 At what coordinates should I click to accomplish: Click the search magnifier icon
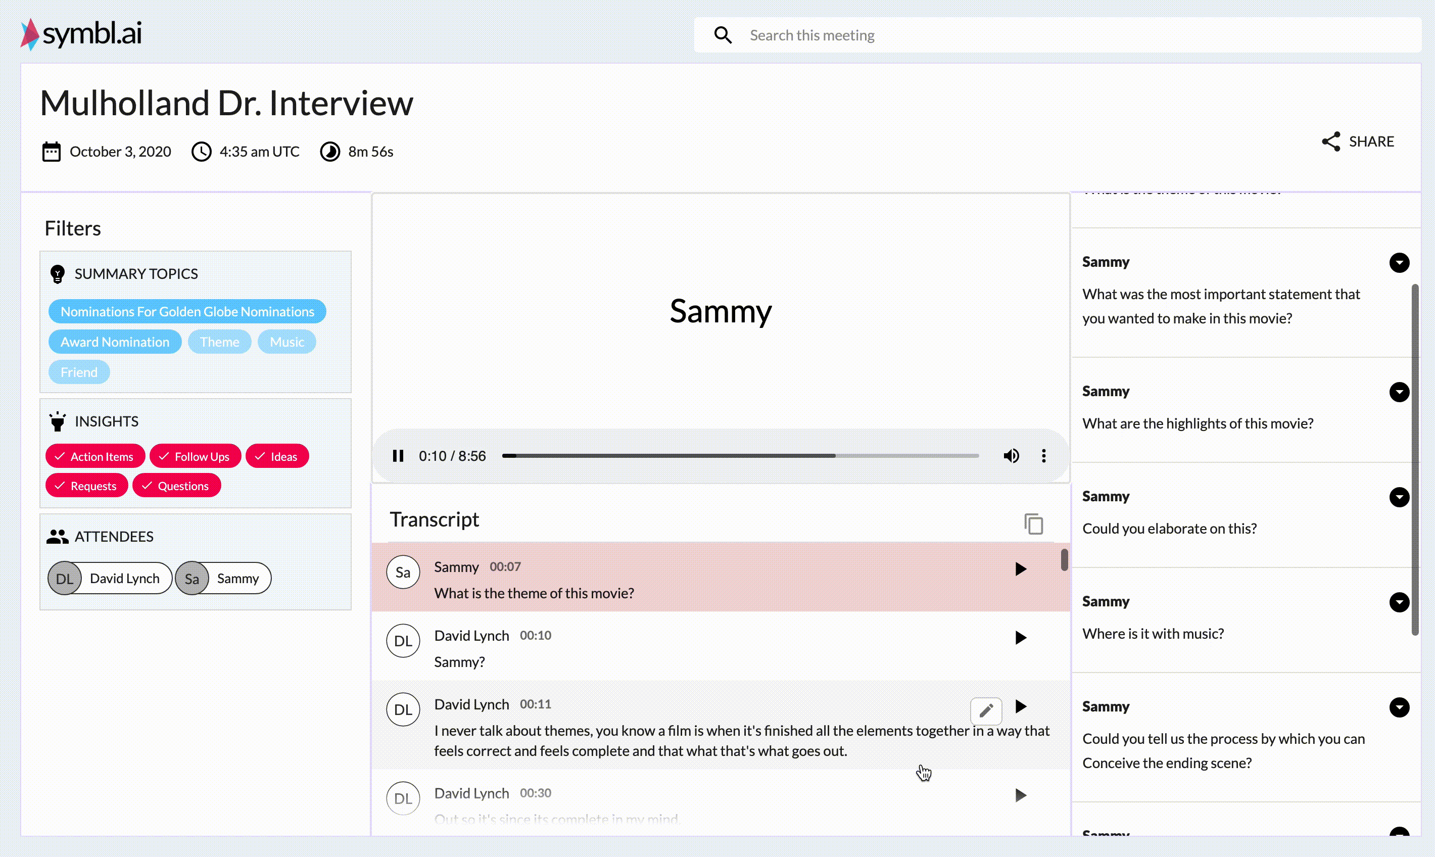[723, 35]
